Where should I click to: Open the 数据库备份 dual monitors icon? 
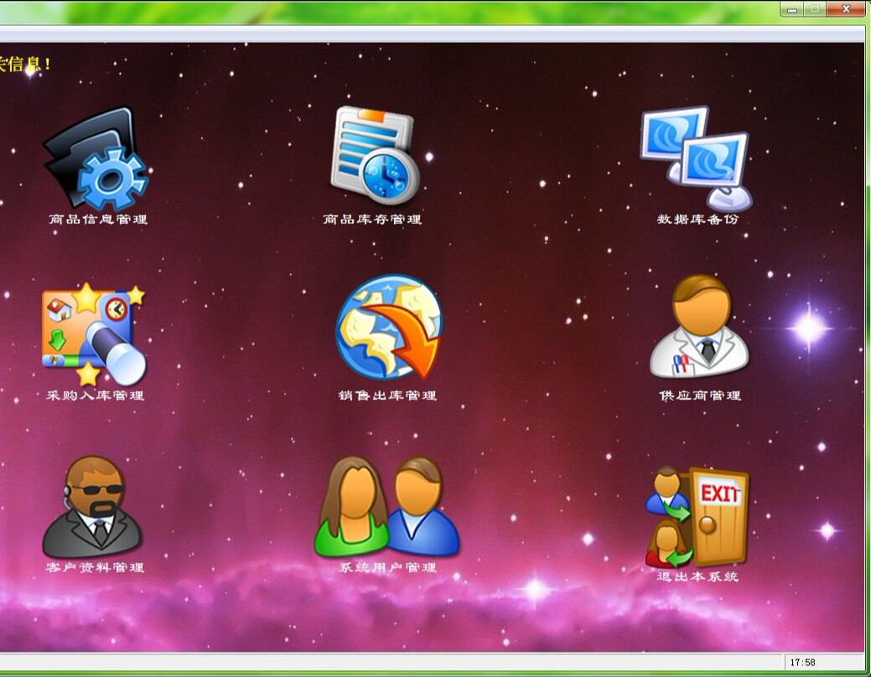tap(697, 158)
